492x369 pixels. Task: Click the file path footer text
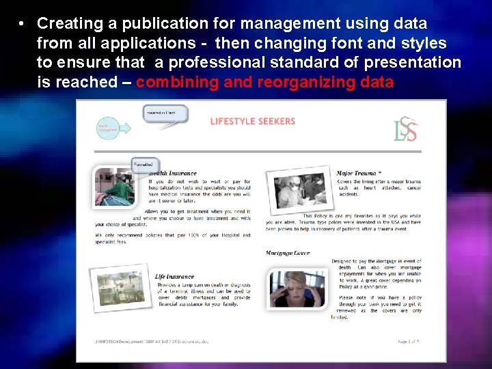point(152,342)
